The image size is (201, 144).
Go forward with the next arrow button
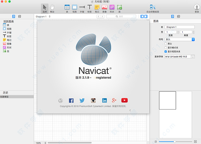click(x=102, y=16)
